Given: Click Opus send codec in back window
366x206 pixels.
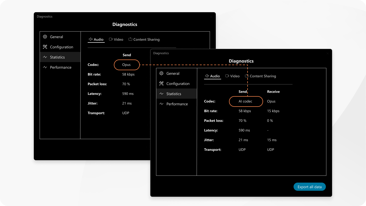Looking at the screenshot, I should (126, 65).
